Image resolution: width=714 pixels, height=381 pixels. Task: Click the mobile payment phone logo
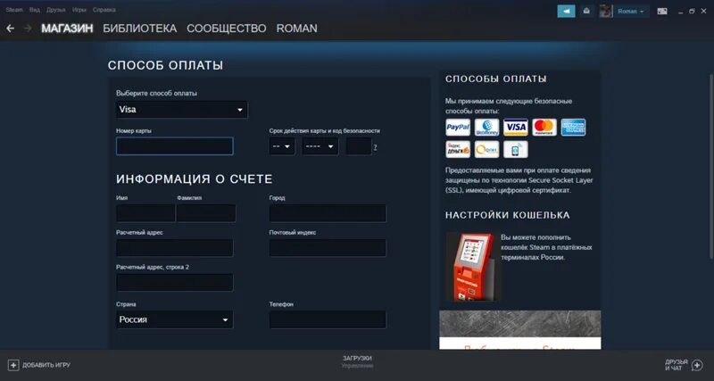point(516,149)
